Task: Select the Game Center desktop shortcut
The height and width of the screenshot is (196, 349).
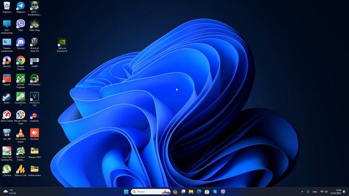Action: point(7,117)
